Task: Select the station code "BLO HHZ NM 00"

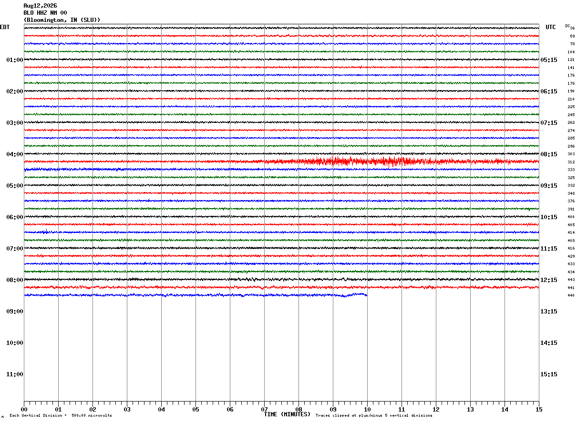Action: (x=45, y=13)
